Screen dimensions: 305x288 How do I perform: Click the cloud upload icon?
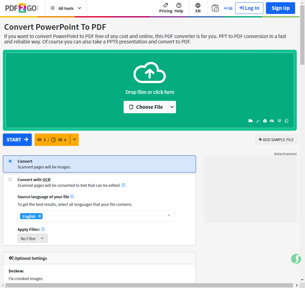pyautogui.click(x=150, y=72)
